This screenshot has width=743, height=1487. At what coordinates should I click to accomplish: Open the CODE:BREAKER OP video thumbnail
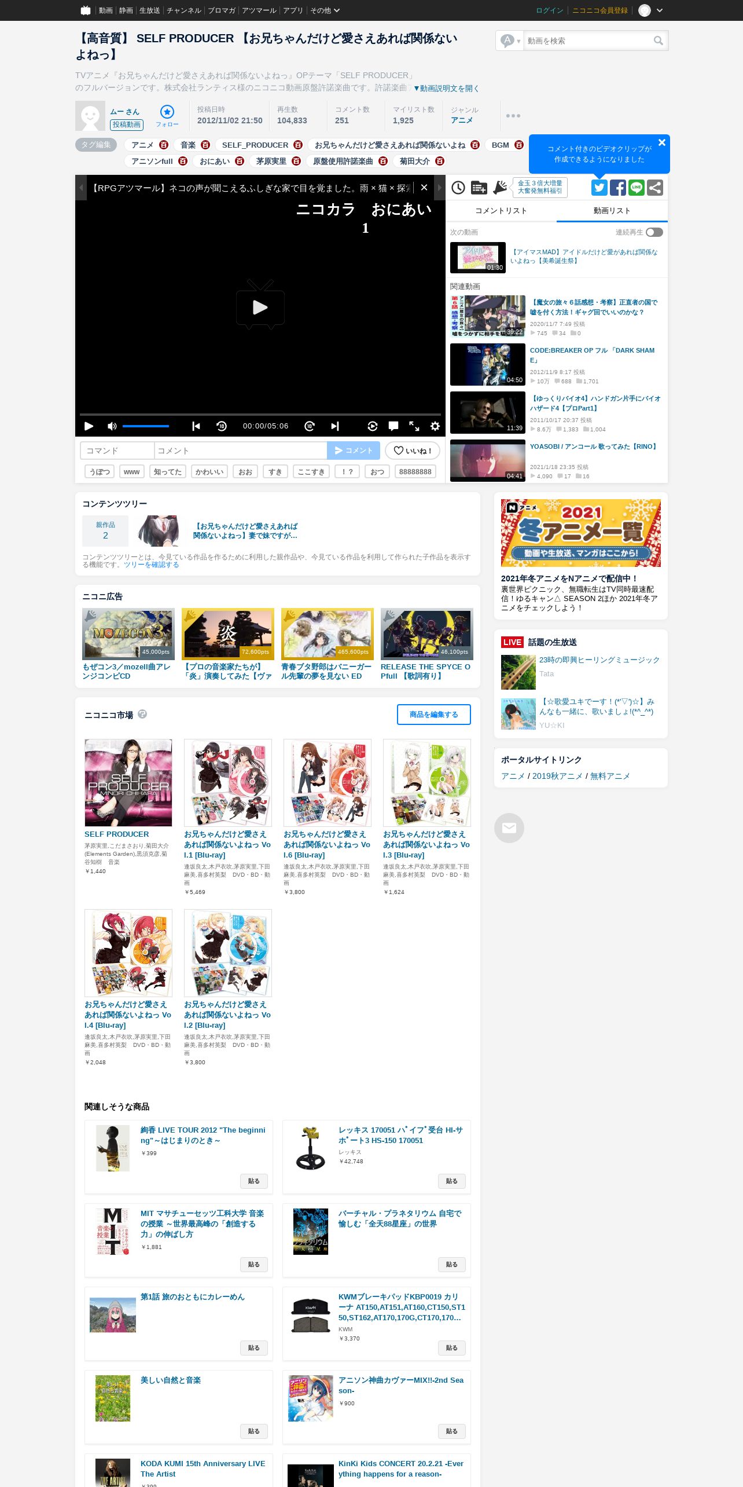[x=488, y=364]
